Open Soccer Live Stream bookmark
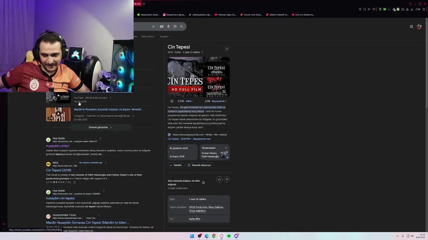This screenshot has height=240, width=428. pyautogui.click(x=251, y=15)
